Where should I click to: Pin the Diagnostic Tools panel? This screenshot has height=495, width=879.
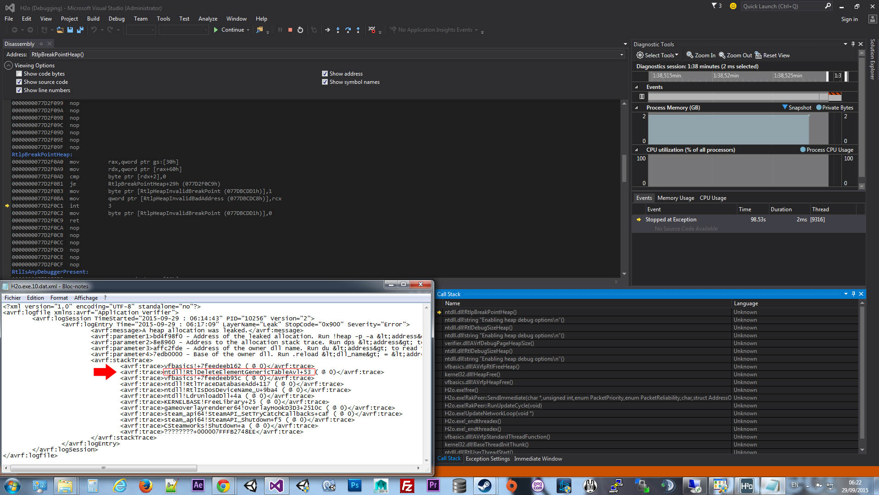point(853,44)
